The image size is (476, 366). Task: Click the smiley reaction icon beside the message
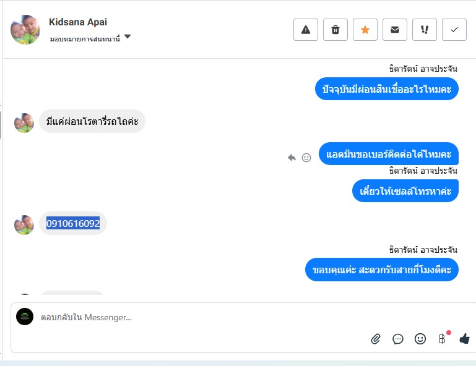coord(306,158)
